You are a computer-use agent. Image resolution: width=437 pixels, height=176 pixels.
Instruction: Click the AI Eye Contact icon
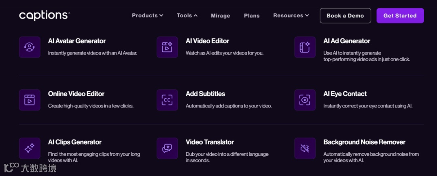pyautogui.click(x=305, y=100)
